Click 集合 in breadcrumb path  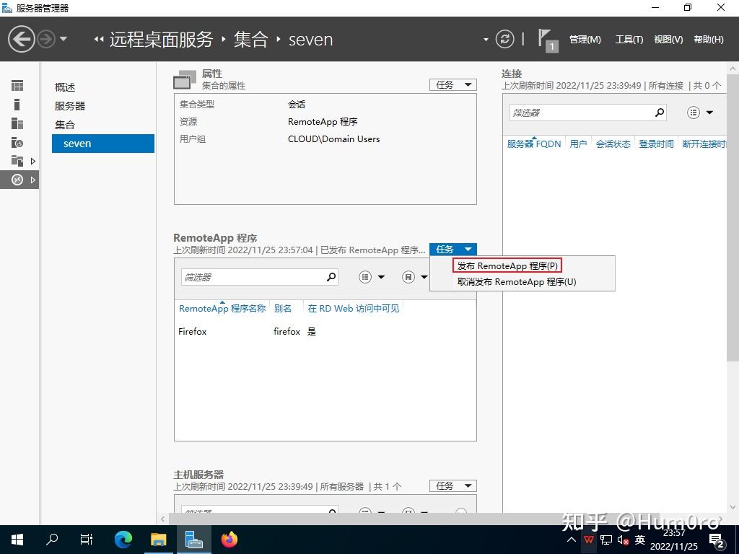[x=250, y=40]
